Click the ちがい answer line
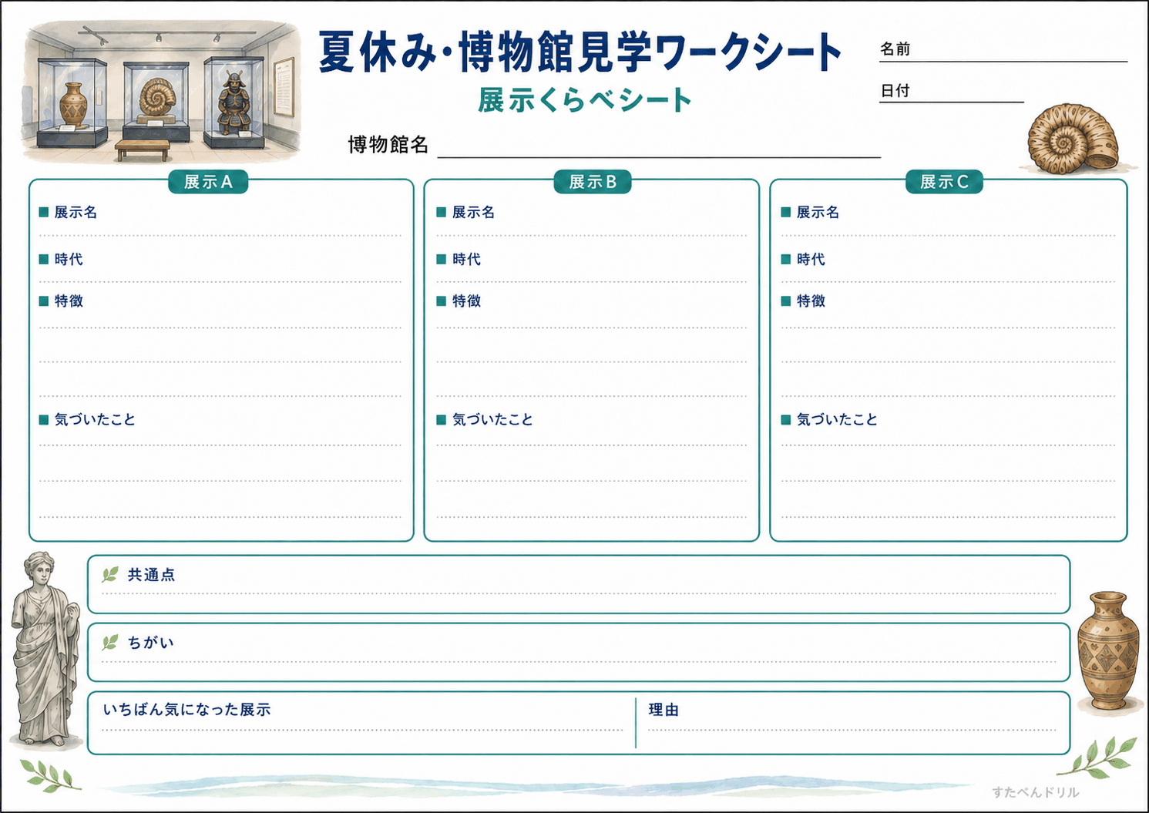The height and width of the screenshot is (813, 1149). (579, 661)
